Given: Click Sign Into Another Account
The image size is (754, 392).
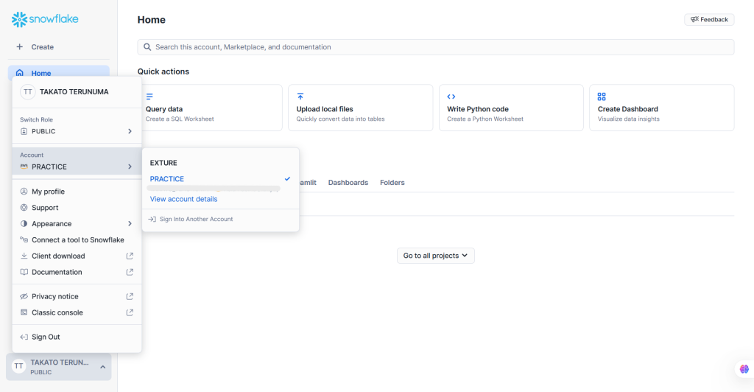Looking at the screenshot, I should coord(196,219).
